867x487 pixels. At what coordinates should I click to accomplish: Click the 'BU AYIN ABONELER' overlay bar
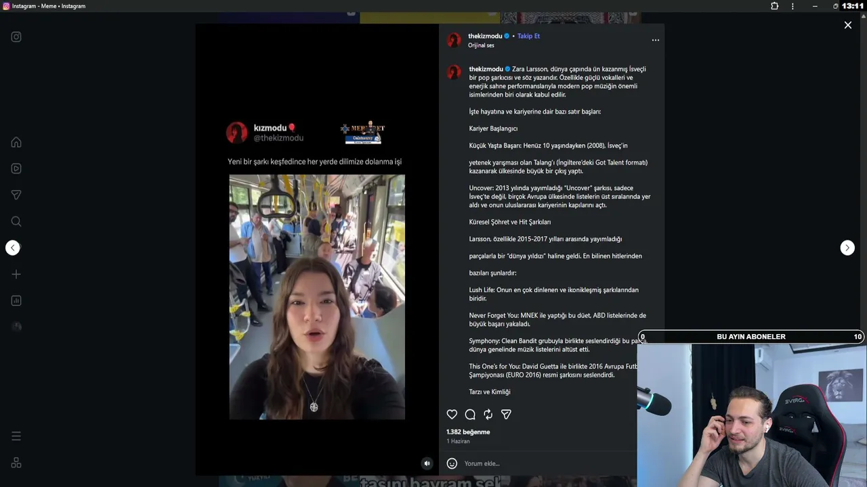(x=751, y=337)
